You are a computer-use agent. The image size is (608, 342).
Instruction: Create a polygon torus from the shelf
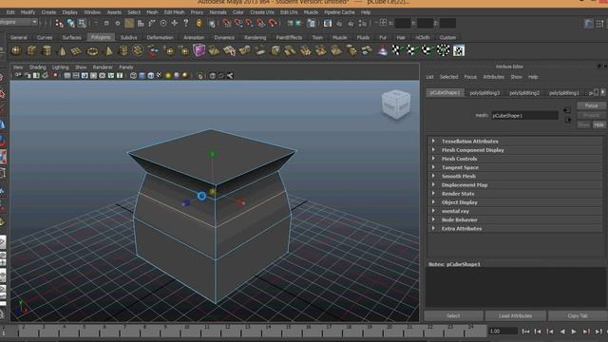point(92,50)
